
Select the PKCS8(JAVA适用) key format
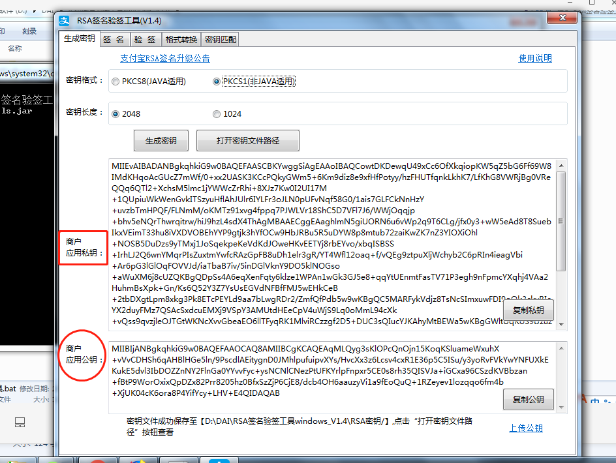pos(115,81)
